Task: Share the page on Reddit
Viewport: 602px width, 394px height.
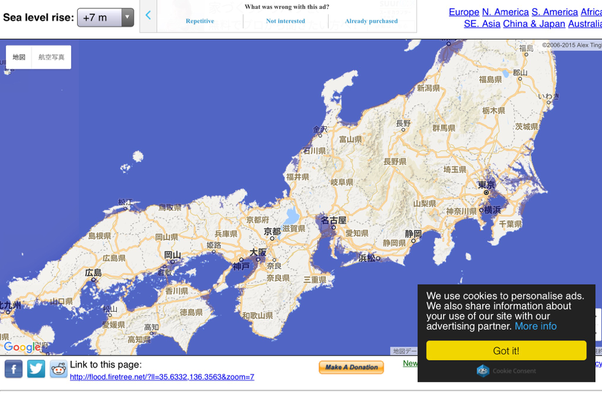Action: click(58, 368)
